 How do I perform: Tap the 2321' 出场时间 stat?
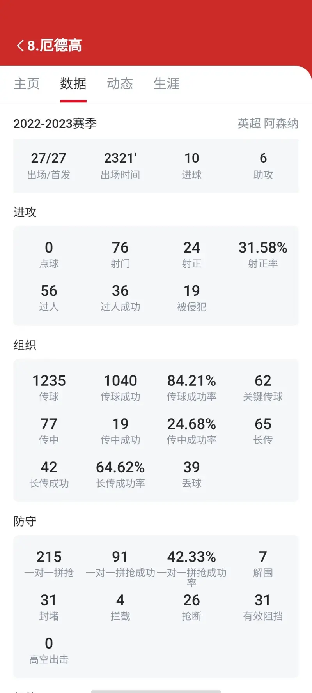tap(120, 165)
